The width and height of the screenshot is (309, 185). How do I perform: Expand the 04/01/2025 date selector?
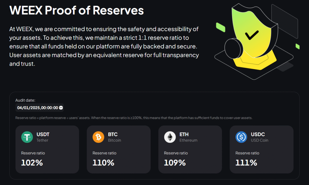[x=39, y=107]
